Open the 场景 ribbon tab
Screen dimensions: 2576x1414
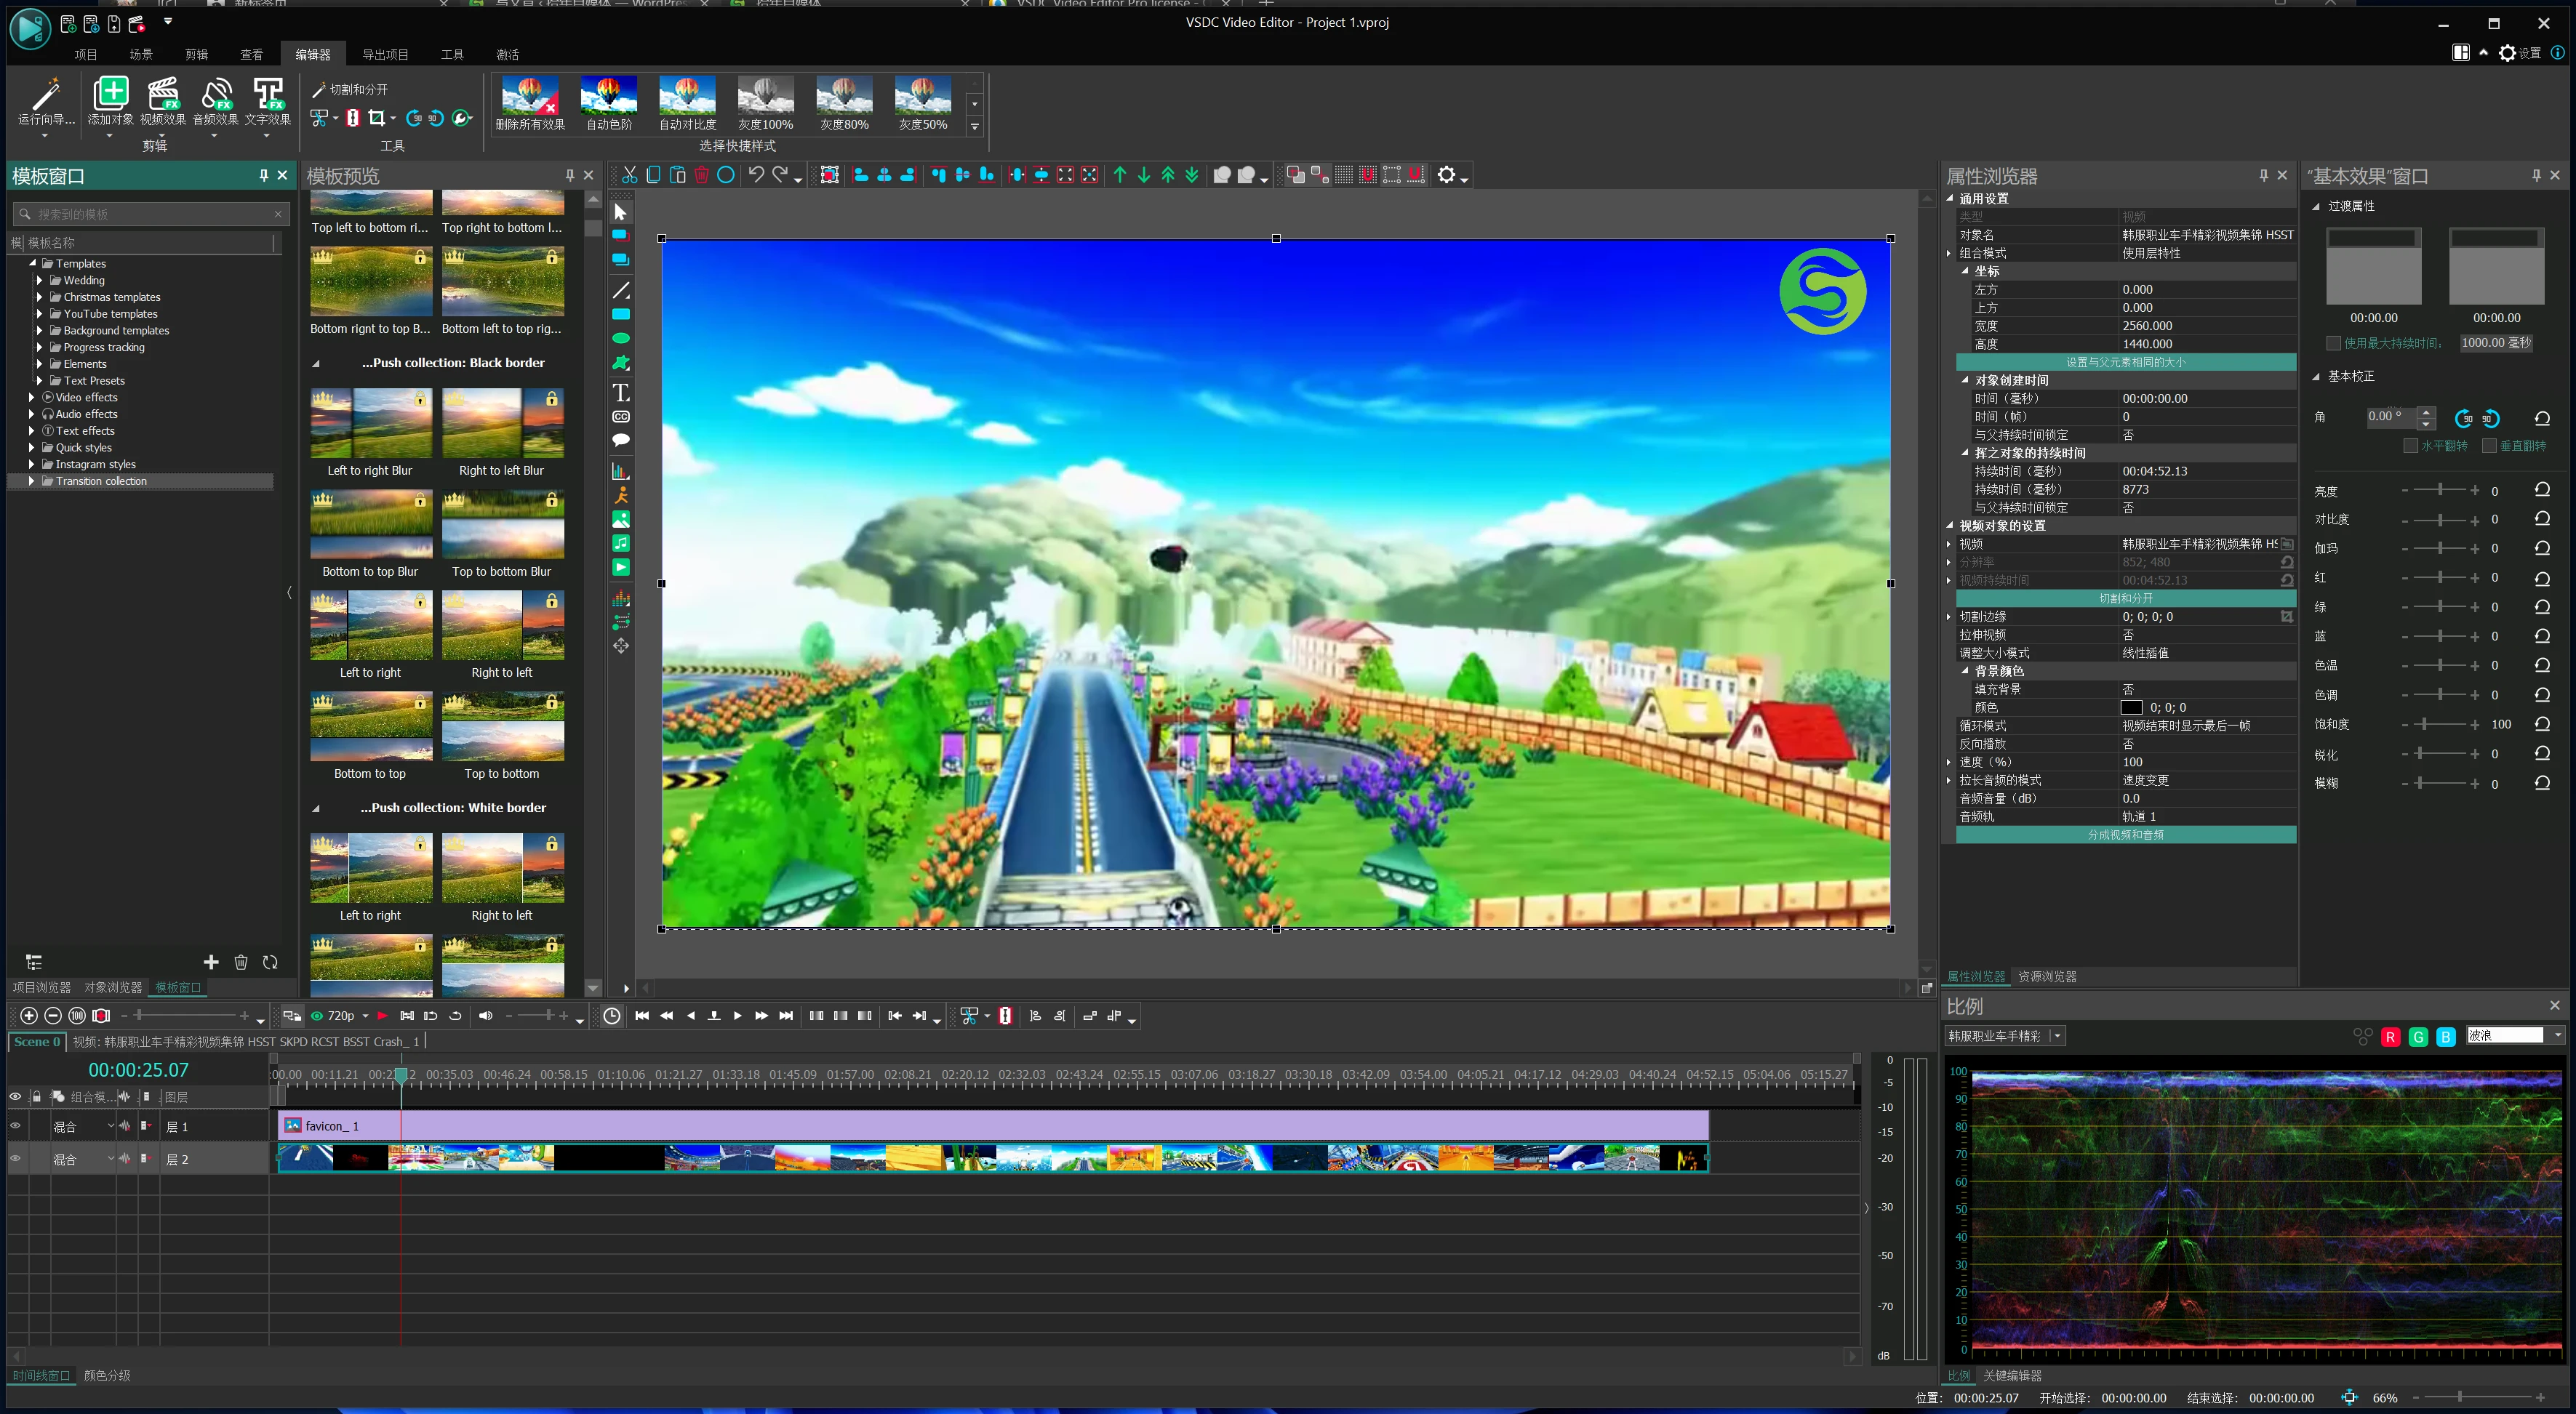[x=141, y=54]
